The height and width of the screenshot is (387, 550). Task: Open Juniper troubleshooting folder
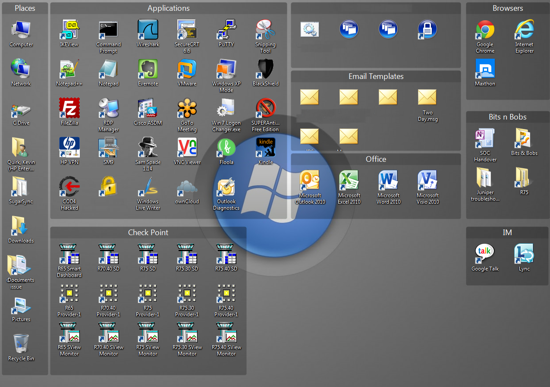coord(485,178)
